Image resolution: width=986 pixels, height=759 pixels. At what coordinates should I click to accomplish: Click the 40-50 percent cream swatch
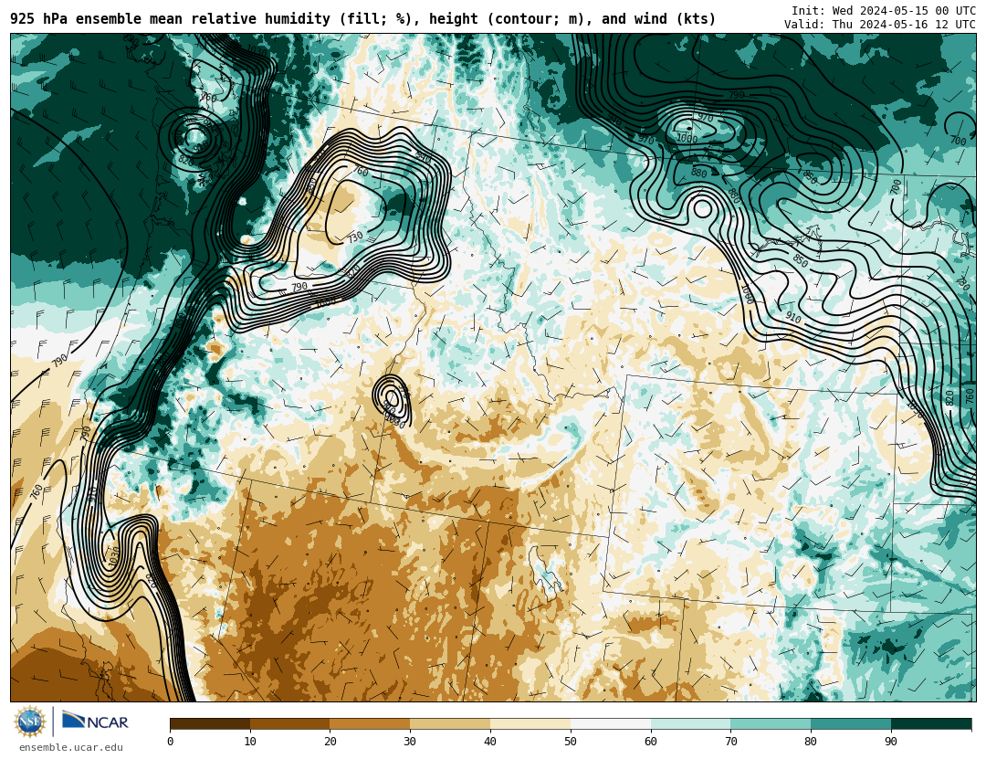coord(530,723)
